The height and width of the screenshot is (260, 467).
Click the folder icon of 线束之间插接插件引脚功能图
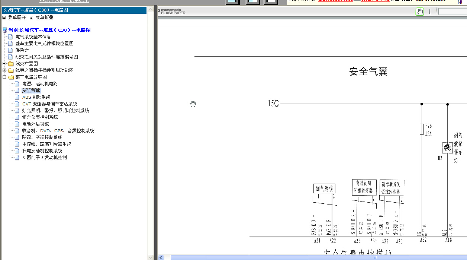tap(11, 70)
